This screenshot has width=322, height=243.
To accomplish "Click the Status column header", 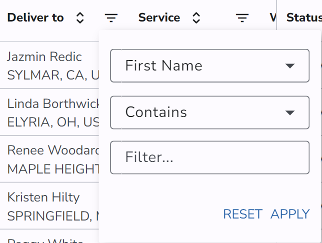I will pyautogui.click(x=303, y=18).
